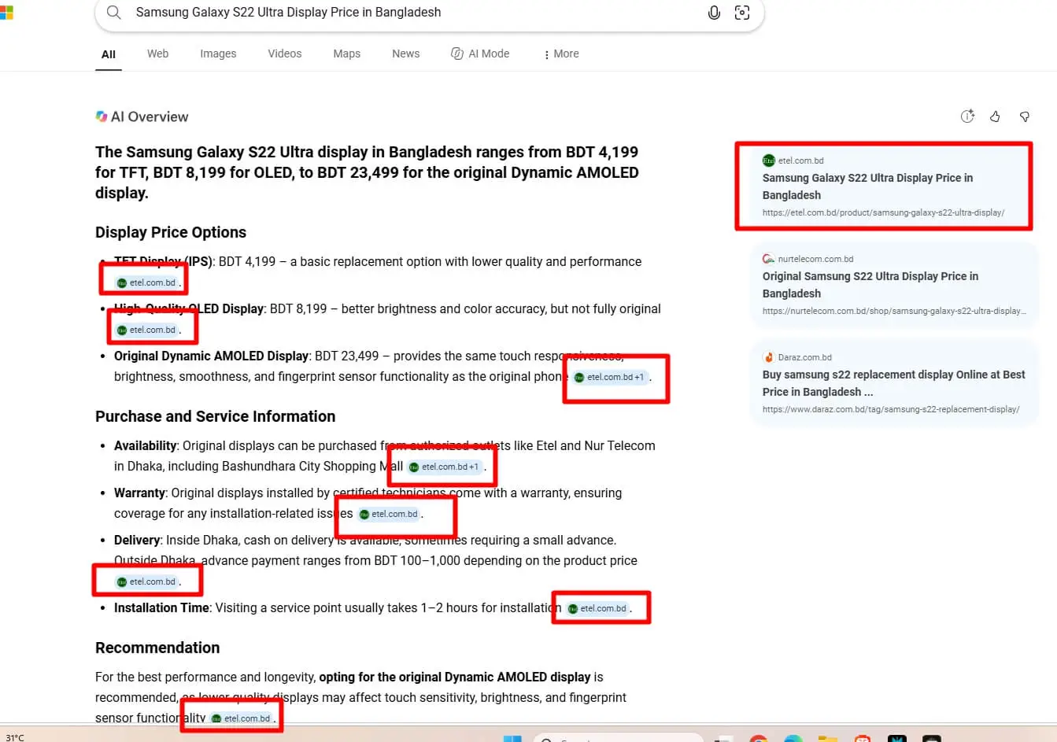Open the News tab
This screenshot has width=1057, height=742.
click(x=405, y=54)
